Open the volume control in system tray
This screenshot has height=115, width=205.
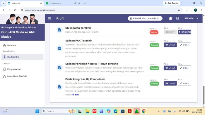(184, 111)
